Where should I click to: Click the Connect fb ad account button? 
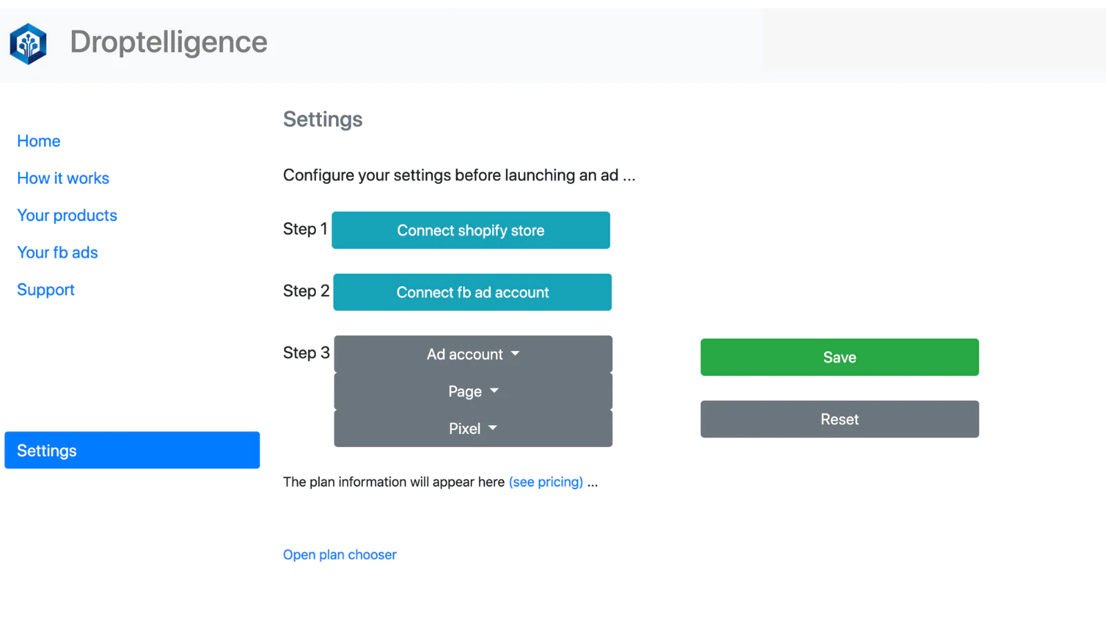tap(472, 292)
